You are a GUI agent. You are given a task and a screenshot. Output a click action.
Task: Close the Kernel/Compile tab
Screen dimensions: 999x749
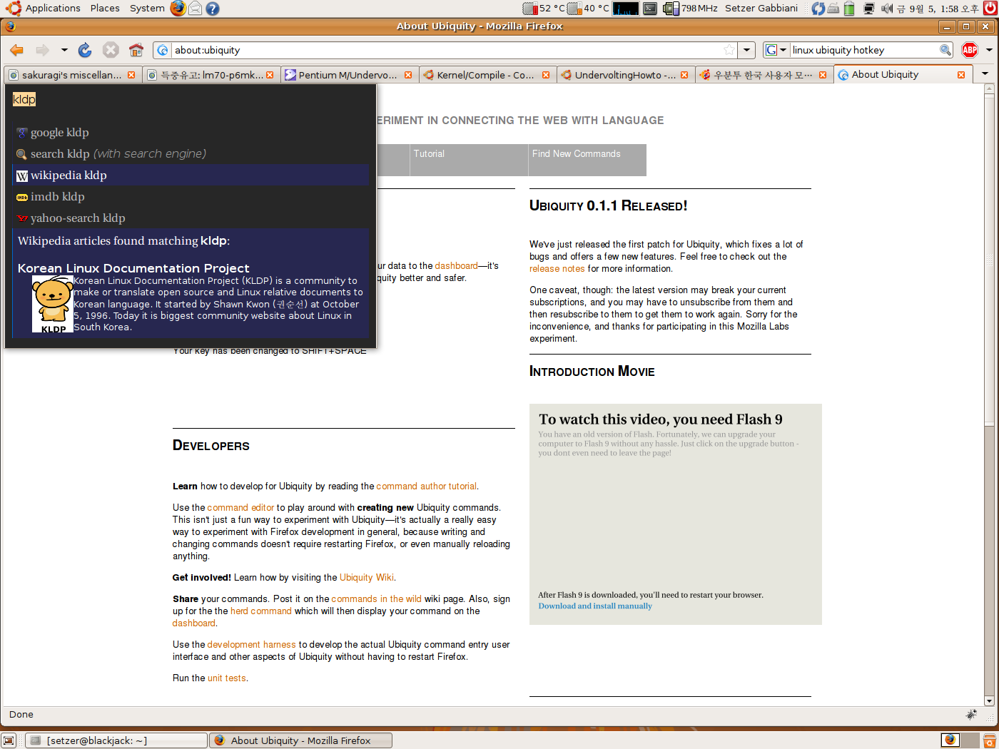546,75
